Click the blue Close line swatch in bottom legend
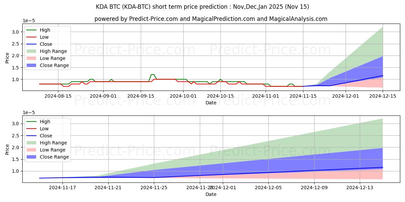405x202 pixels. point(32,136)
